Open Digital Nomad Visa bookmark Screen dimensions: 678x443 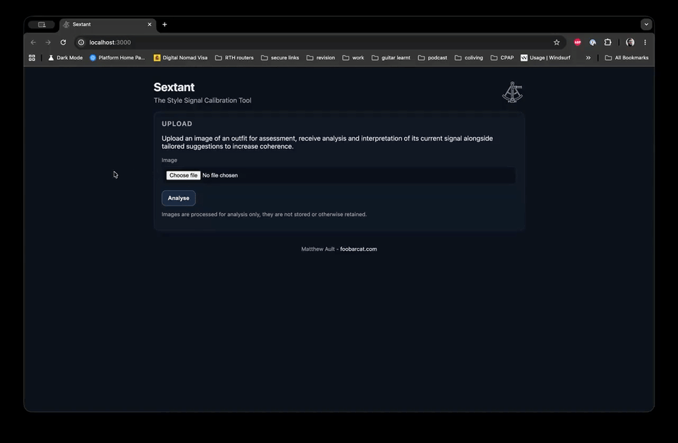(x=181, y=57)
